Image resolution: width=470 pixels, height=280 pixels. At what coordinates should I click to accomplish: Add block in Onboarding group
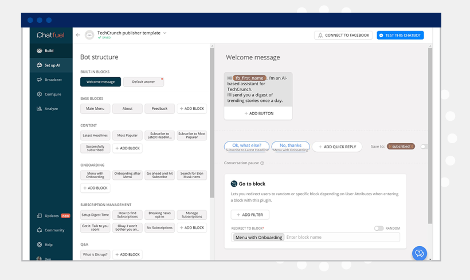(95, 188)
